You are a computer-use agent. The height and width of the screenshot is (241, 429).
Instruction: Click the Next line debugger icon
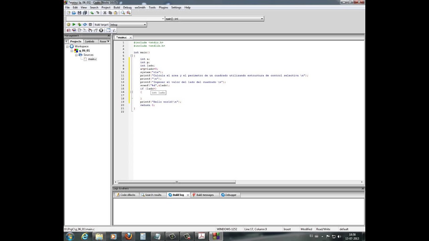click(x=79, y=30)
